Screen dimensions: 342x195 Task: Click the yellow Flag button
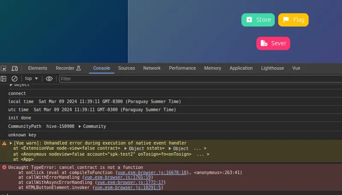tap(293, 20)
